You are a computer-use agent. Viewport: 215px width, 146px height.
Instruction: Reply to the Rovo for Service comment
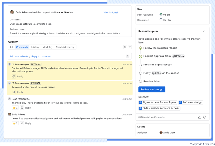28,108
